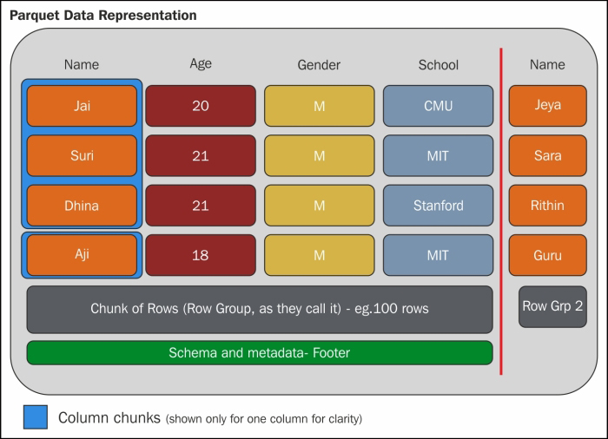Click the Guru name cell
Viewport: 608px width, 439px height.
coord(547,255)
